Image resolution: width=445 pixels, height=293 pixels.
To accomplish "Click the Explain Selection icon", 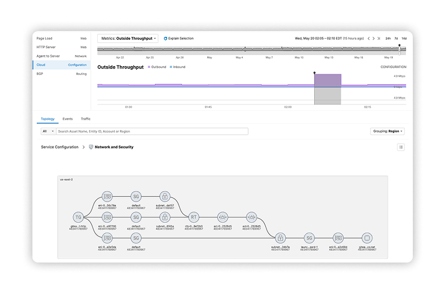I will [165, 38].
